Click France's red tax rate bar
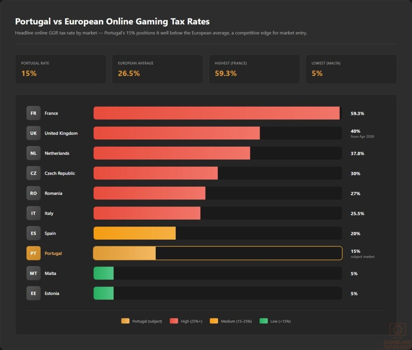Image resolution: width=412 pixels, height=350 pixels. (x=216, y=113)
